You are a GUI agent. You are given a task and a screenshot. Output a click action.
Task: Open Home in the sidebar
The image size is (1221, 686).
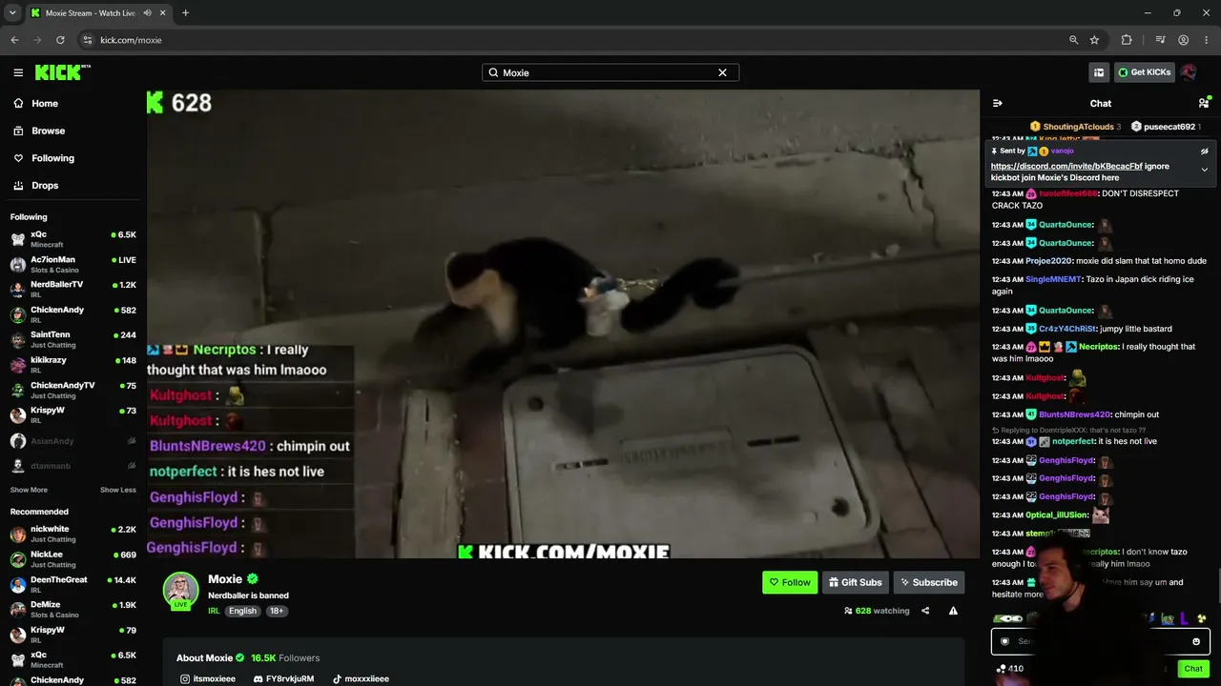pyautogui.click(x=44, y=104)
